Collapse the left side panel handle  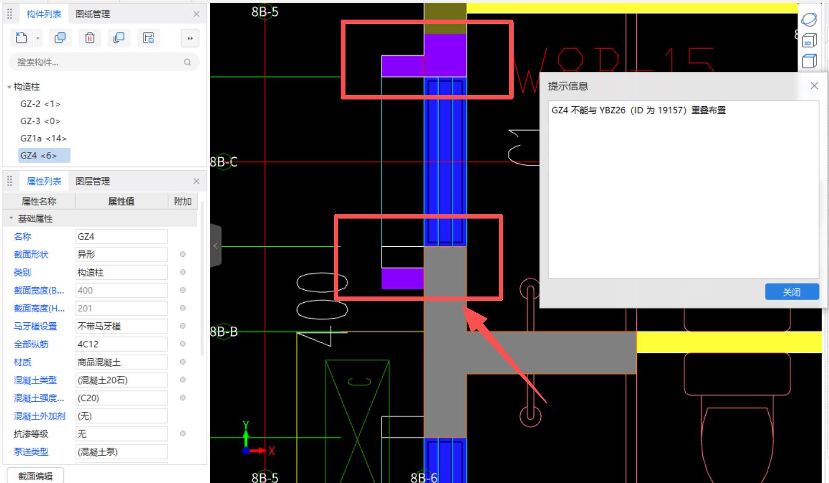point(215,246)
